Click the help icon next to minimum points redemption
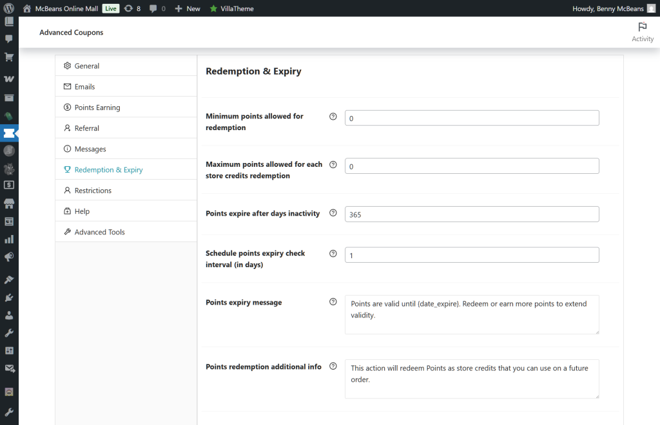The width and height of the screenshot is (660, 425). point(333,116)
